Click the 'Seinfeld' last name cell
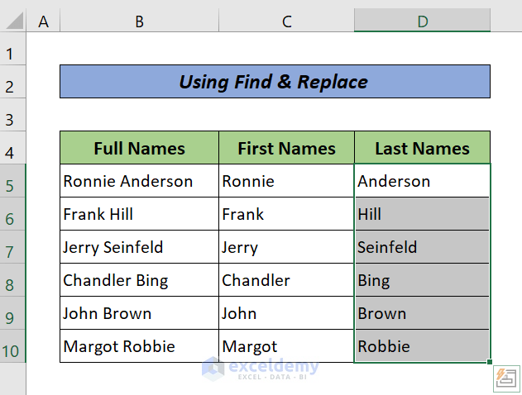 (x=422, y=247)
